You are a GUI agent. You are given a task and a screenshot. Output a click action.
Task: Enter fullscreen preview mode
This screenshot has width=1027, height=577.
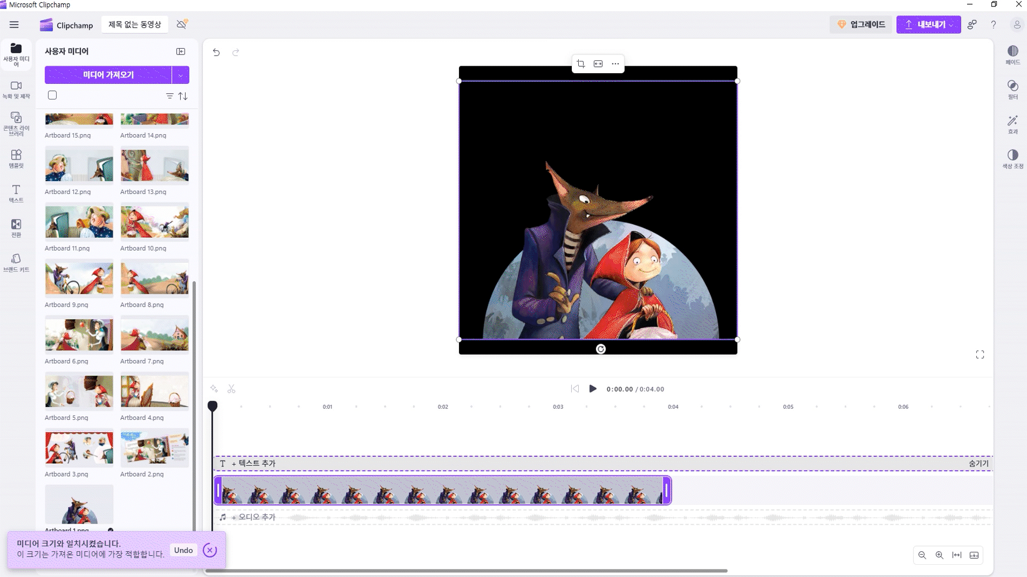[980, 355]
